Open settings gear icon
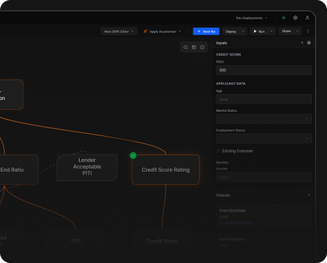The width and height of the screenshot is (327, 263). point(295,18)
